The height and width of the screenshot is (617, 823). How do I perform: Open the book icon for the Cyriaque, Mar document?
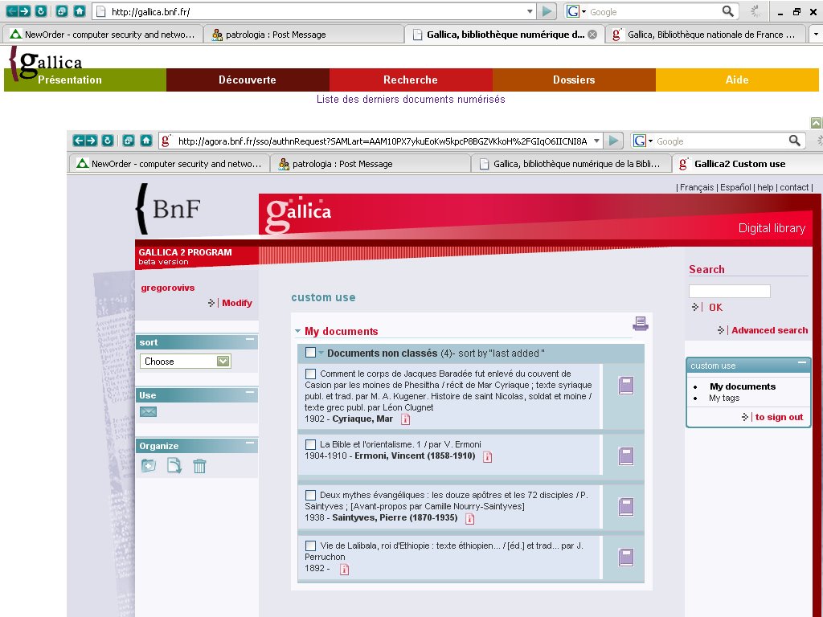(625, 386)
